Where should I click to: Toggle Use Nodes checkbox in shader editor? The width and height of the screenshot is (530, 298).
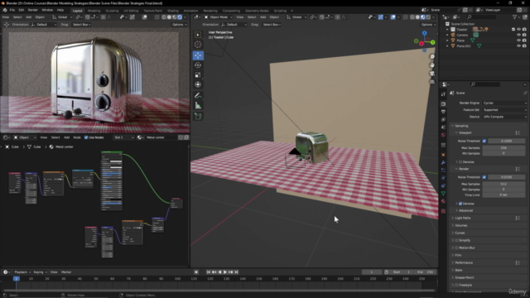[86, 137]
